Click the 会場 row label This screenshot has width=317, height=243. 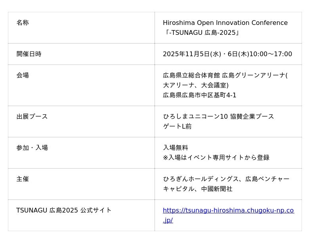pos(23,75)
